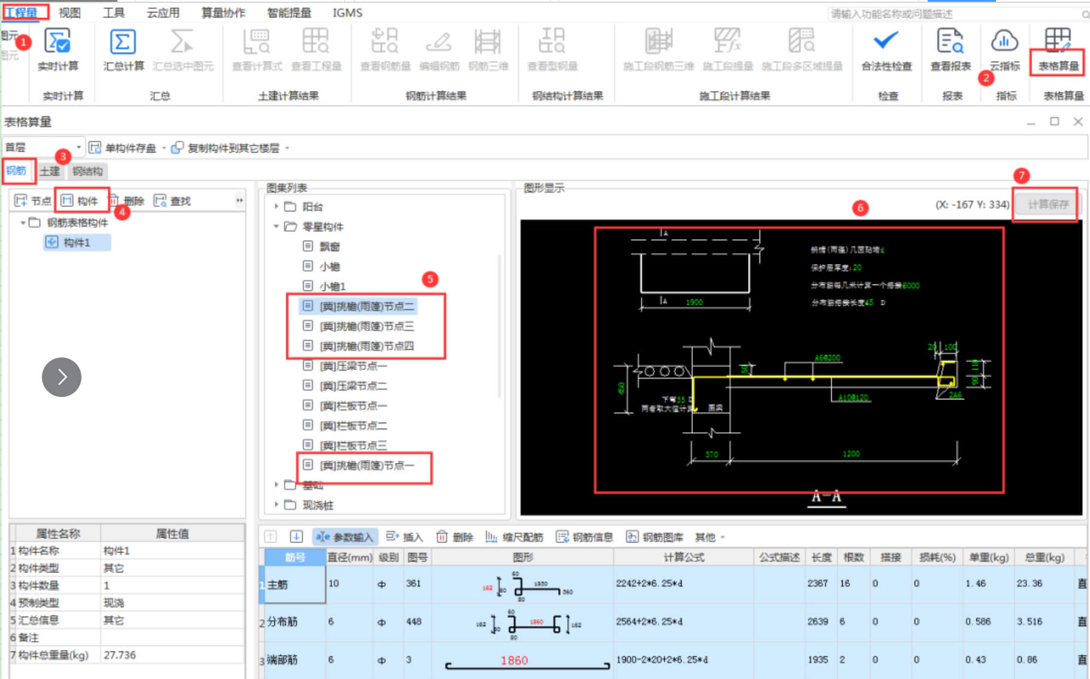This screenshot has width=1090, height=679.
Task: Expand the 阳台 folder
Action: click(276, 207)
